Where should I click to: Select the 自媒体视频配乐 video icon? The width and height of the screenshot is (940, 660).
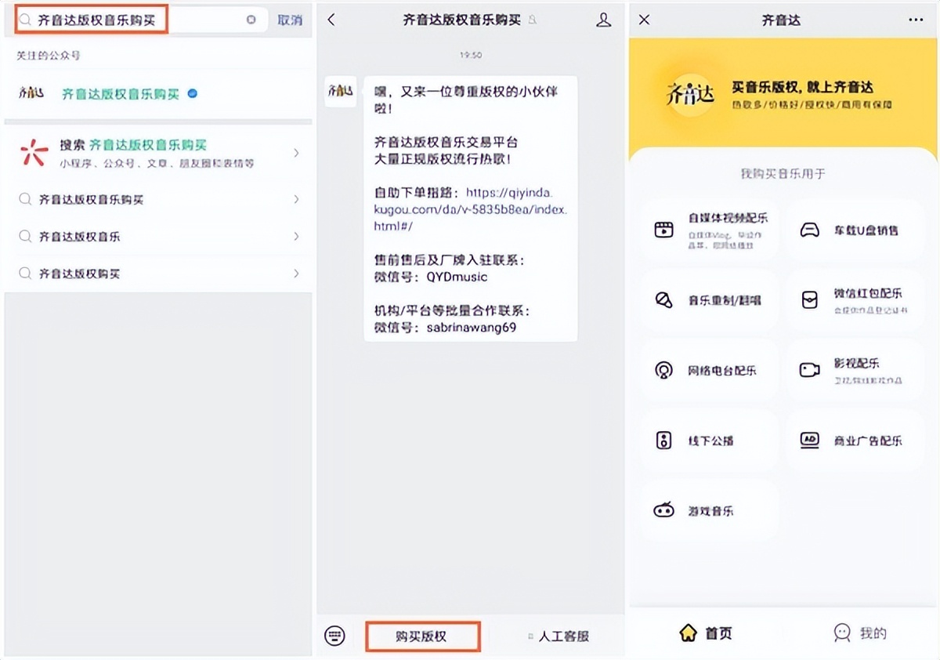tap(665, 229)
